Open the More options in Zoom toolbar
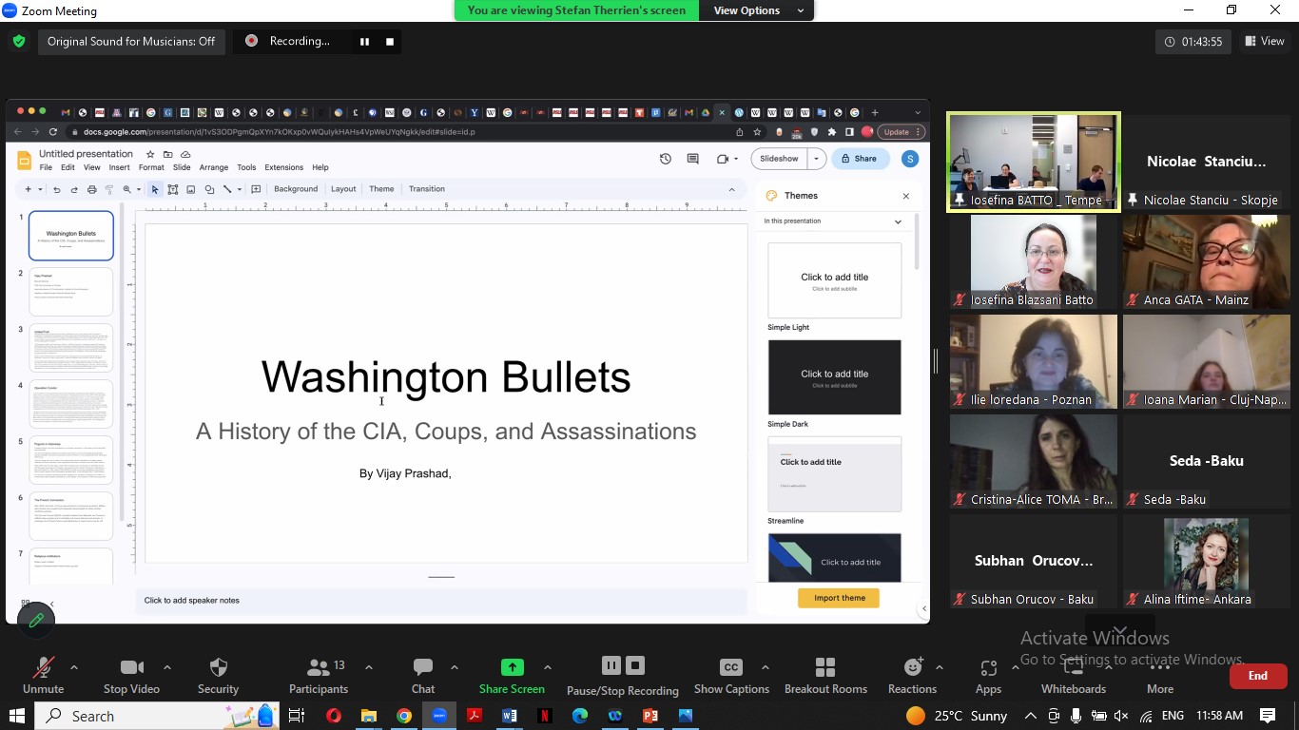The width and height of the screenshot is (1299, 730). [1159, 676]
